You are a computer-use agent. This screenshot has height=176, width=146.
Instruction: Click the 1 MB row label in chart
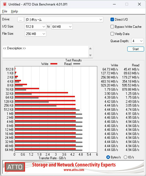(10, 114)
